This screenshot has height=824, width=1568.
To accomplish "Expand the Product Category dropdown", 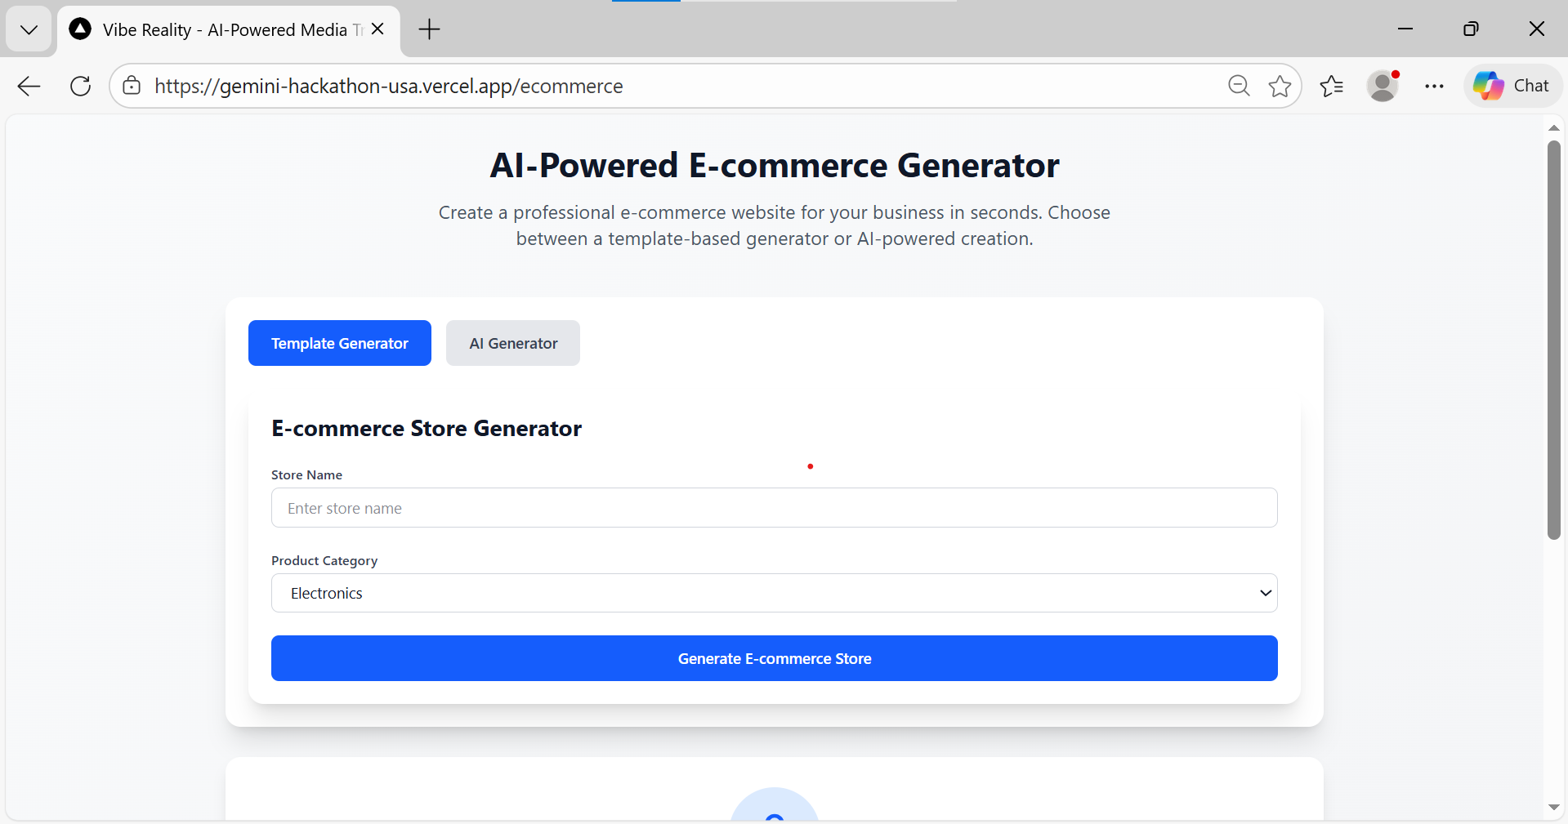I will pos(774,593).
